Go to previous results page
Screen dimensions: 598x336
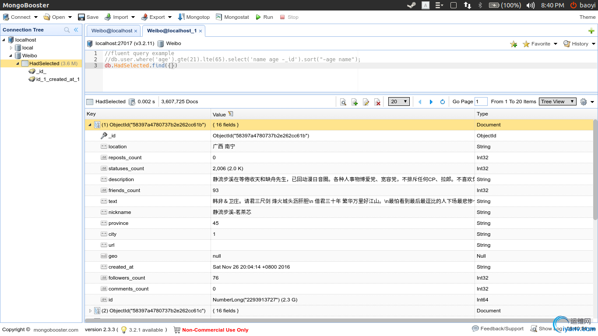click(420, 101)
